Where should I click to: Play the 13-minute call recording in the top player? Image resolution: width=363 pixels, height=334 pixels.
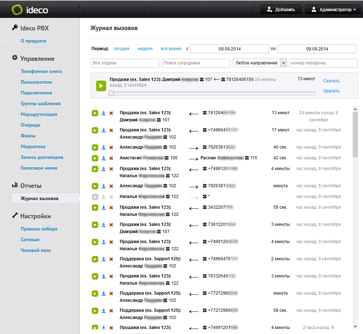[101, 86]
